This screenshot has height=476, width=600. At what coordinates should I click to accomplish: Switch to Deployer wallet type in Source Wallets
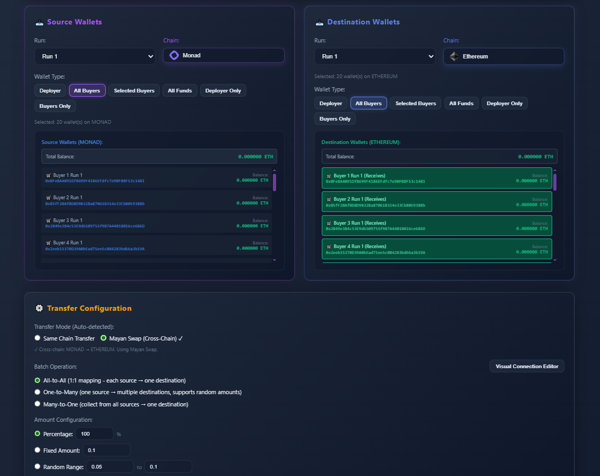(50, 90)
